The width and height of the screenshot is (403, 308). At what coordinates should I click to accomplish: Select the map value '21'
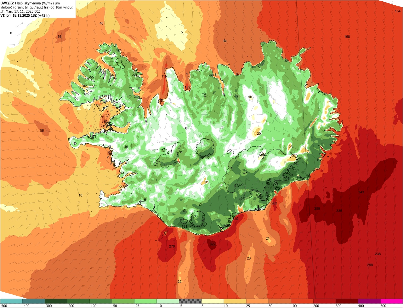point(268,238)
